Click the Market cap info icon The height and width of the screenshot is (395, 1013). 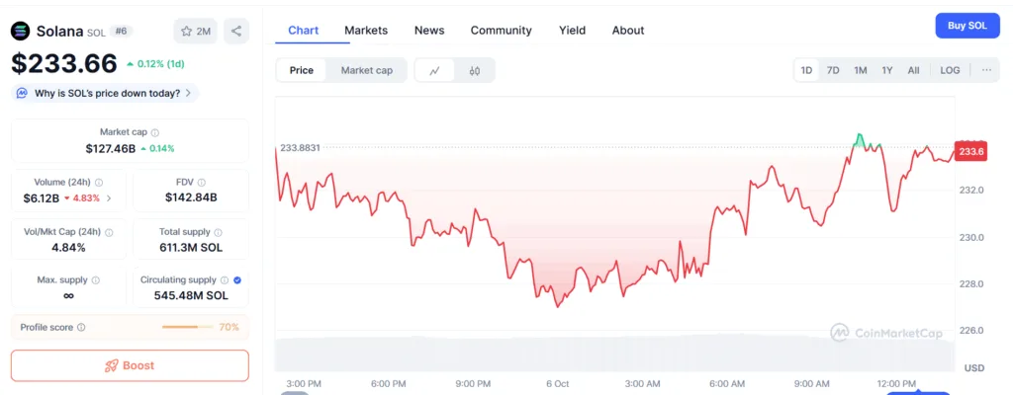(155, 132)
